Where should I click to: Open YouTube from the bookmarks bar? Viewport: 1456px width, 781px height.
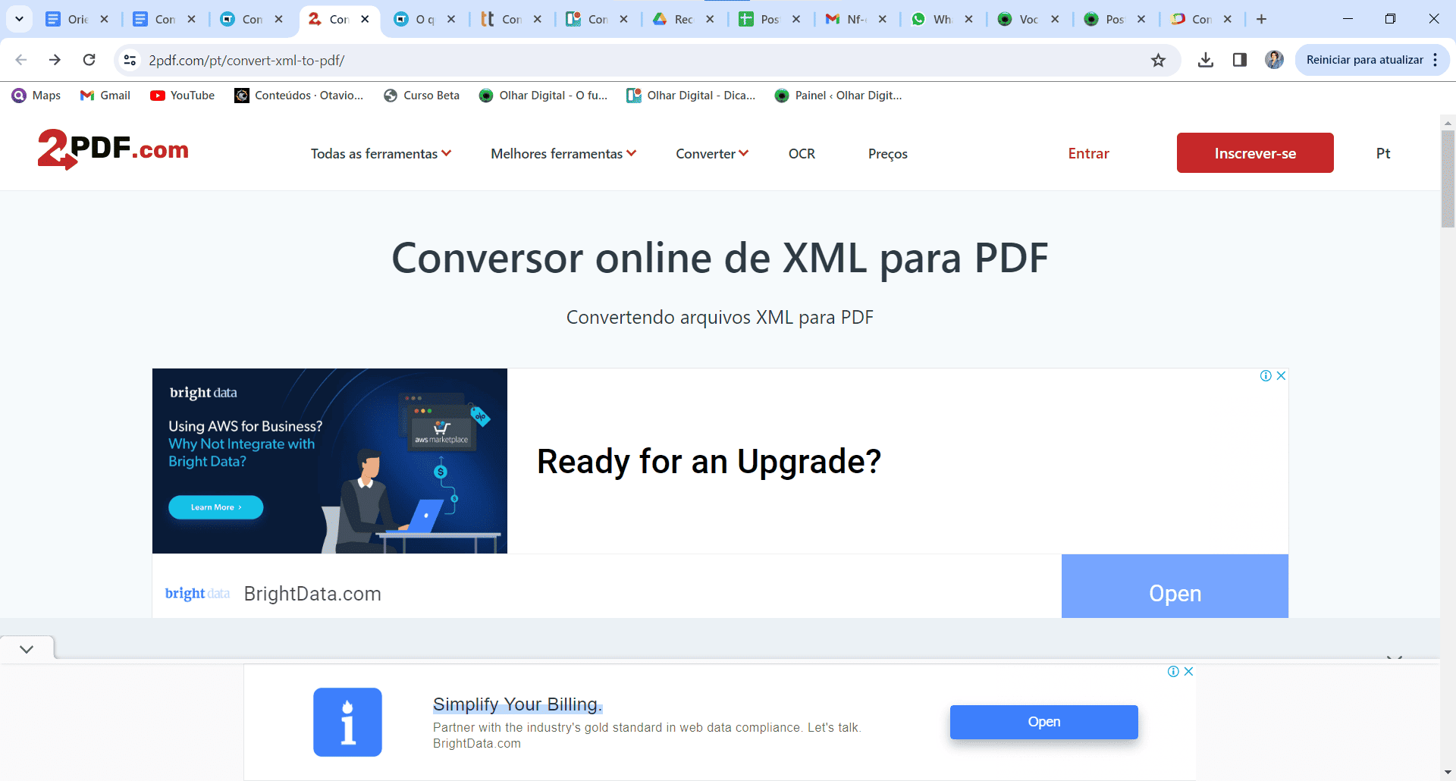(182, 95)
